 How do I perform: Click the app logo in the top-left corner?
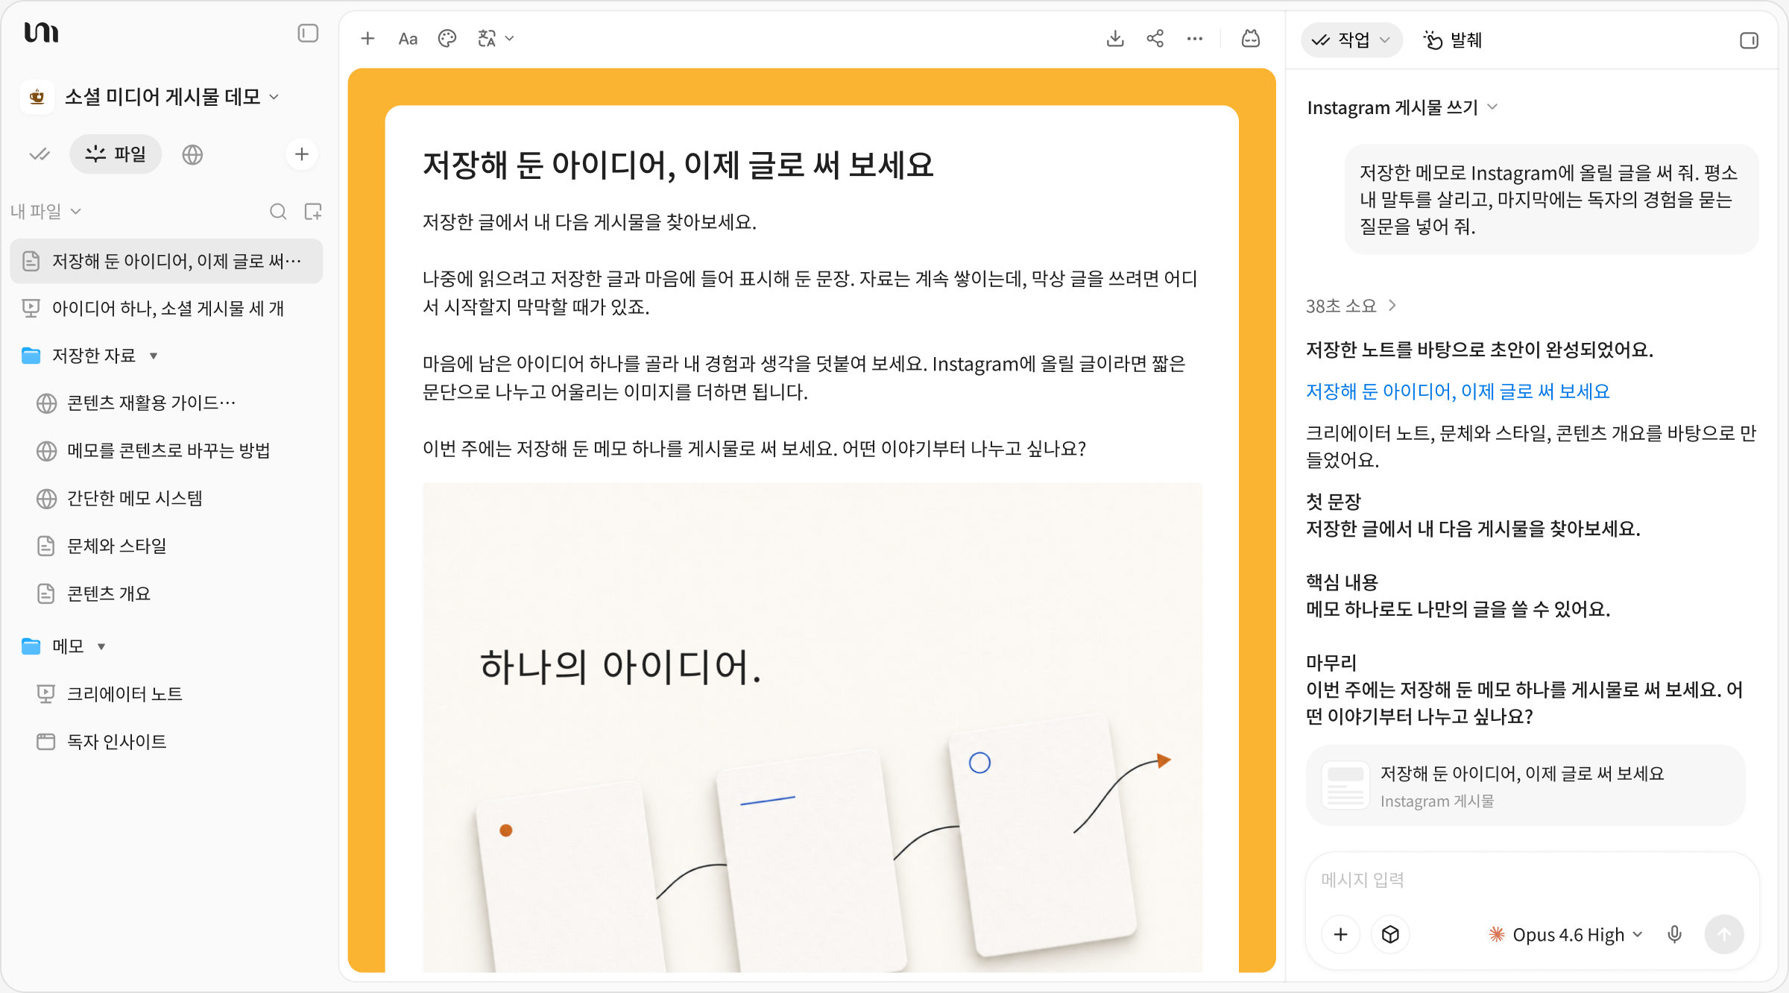[41, 33]
